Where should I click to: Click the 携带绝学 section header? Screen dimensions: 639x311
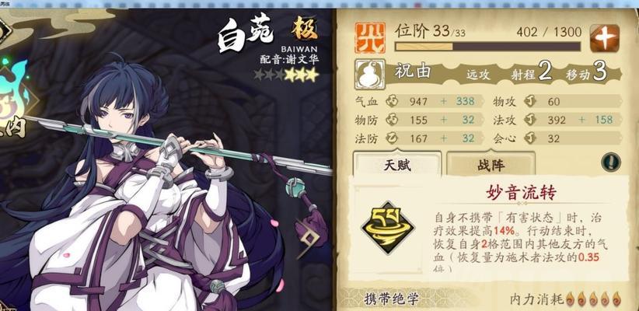[x=391, y=299]
